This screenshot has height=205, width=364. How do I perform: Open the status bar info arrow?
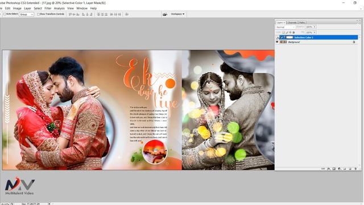(49, 204)
